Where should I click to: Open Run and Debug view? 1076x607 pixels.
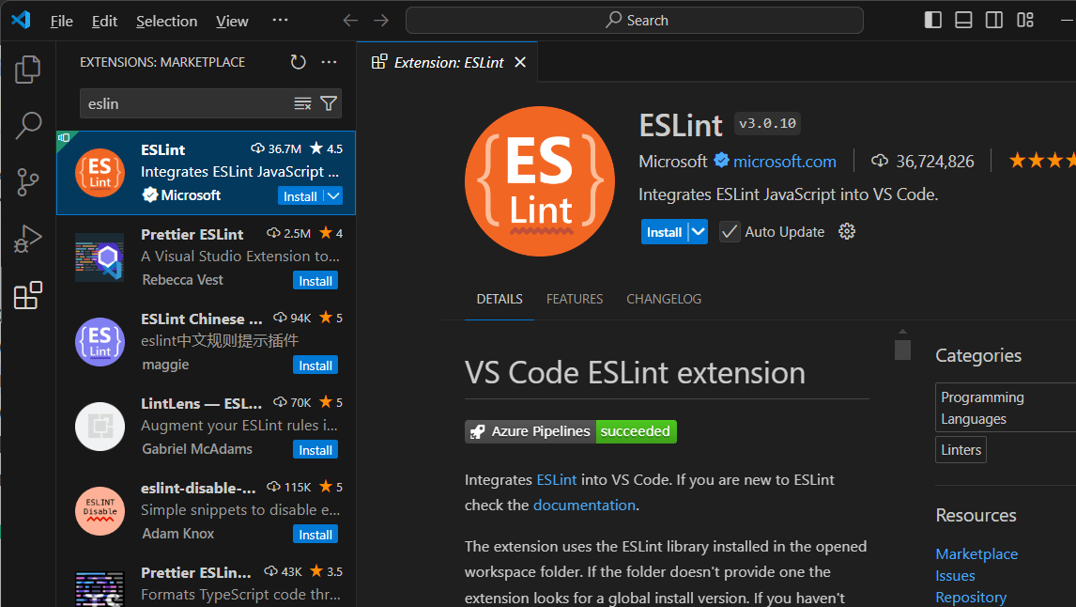point(28,239)
